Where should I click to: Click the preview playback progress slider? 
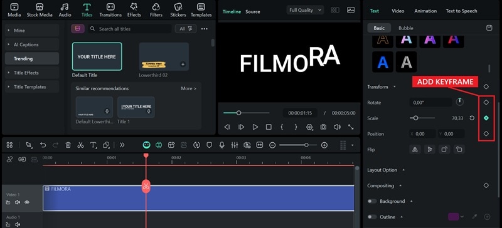coord(246,113)
